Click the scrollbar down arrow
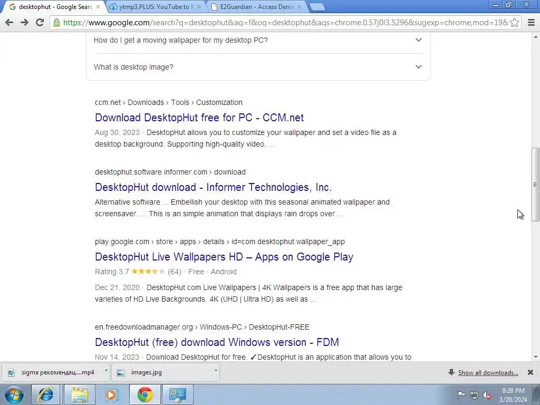540x405 pixels. click(535, 357)
